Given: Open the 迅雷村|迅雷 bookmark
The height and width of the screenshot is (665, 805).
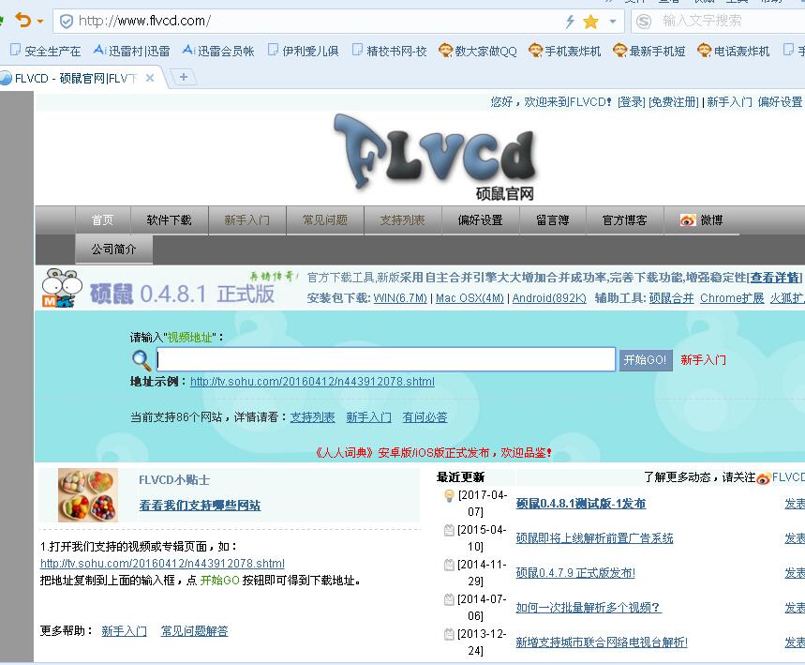Looking at the screenshot, I should [x=132, y=51].
